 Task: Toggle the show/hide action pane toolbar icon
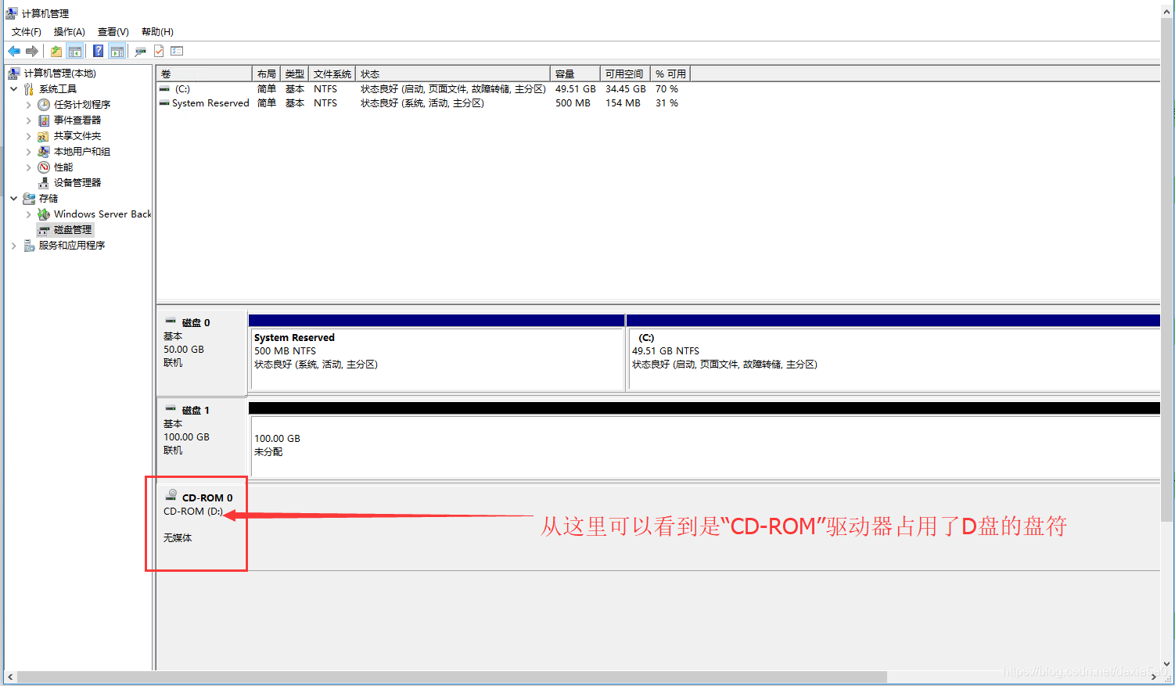click(x=117, y=51)
